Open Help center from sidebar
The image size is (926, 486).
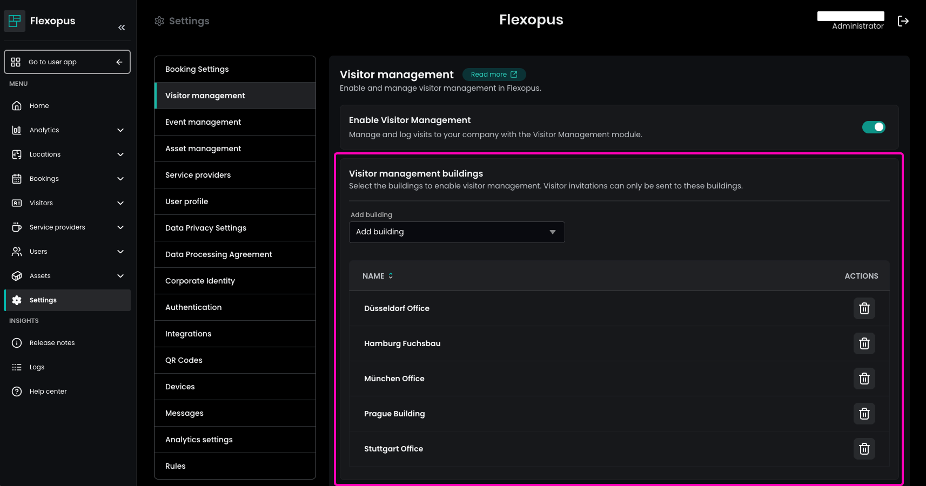48,391
